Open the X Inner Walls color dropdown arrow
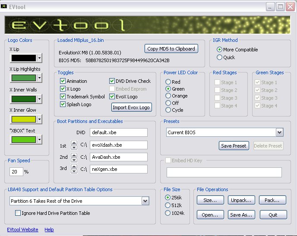The width and height of the screenshot is (297, 236). (x=39, y=99)
